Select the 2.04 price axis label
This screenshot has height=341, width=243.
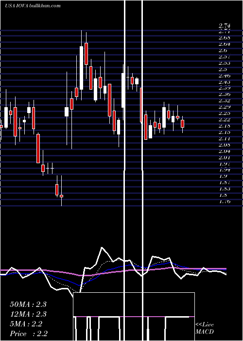[225, 151]
